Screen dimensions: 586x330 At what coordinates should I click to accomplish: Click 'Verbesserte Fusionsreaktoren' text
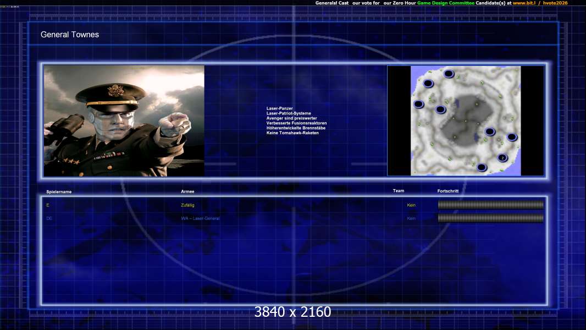[296, 123]
